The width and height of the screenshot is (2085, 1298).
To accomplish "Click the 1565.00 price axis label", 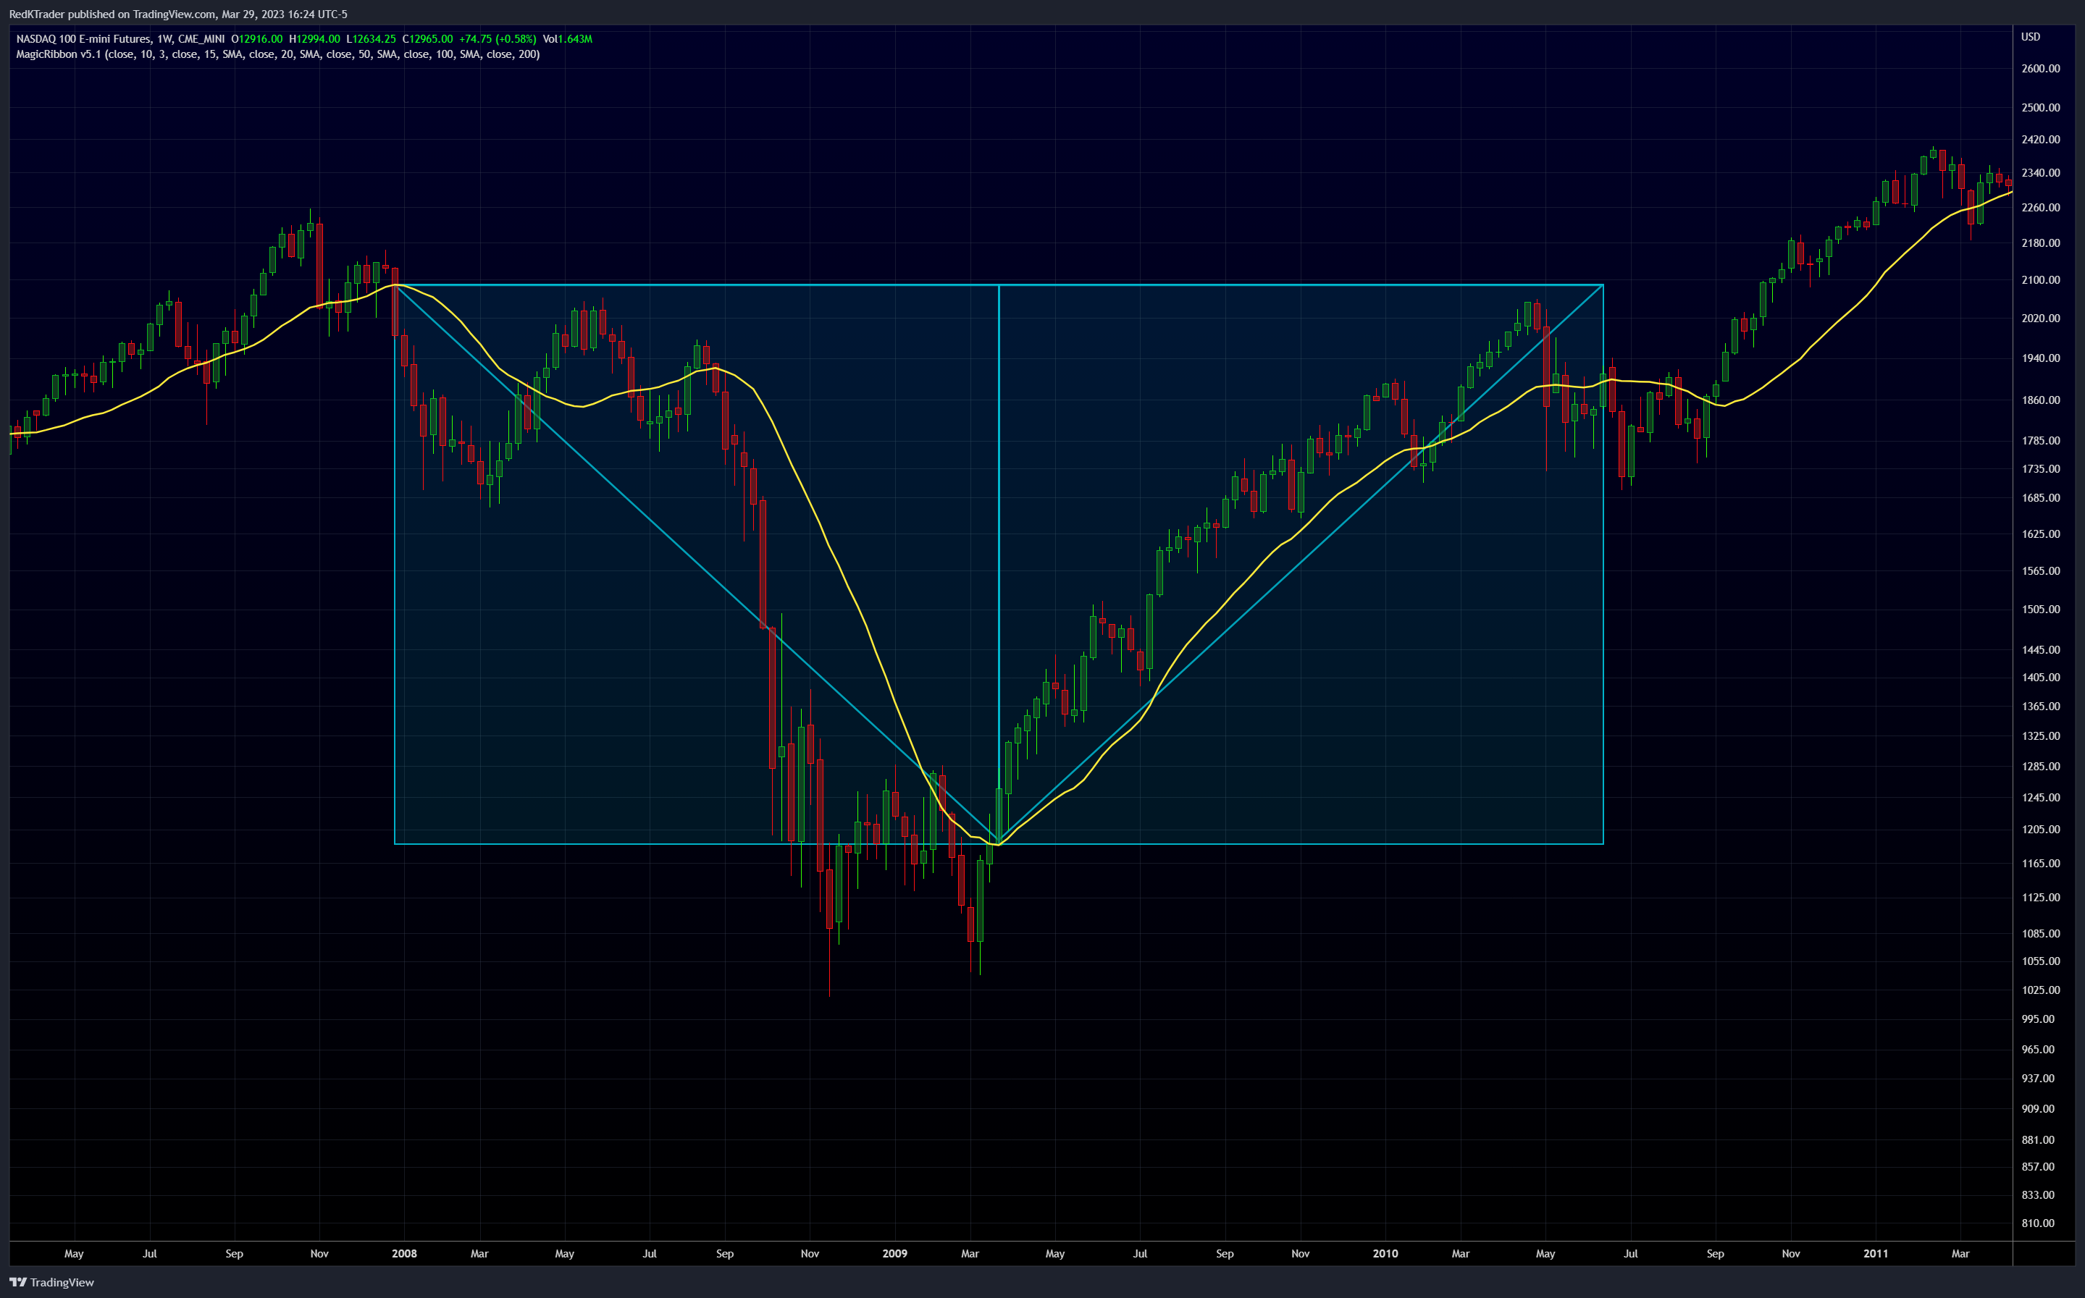I will [x=2040, y=571].
